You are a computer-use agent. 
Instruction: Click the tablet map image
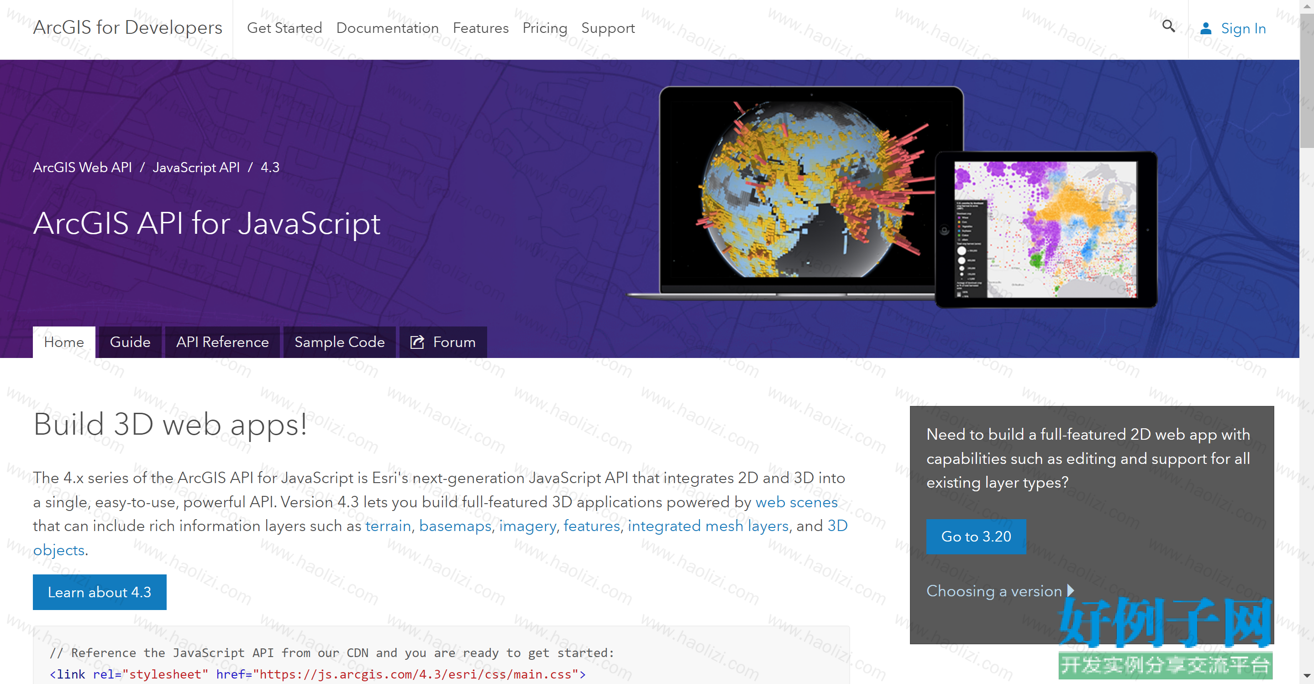1045,230
